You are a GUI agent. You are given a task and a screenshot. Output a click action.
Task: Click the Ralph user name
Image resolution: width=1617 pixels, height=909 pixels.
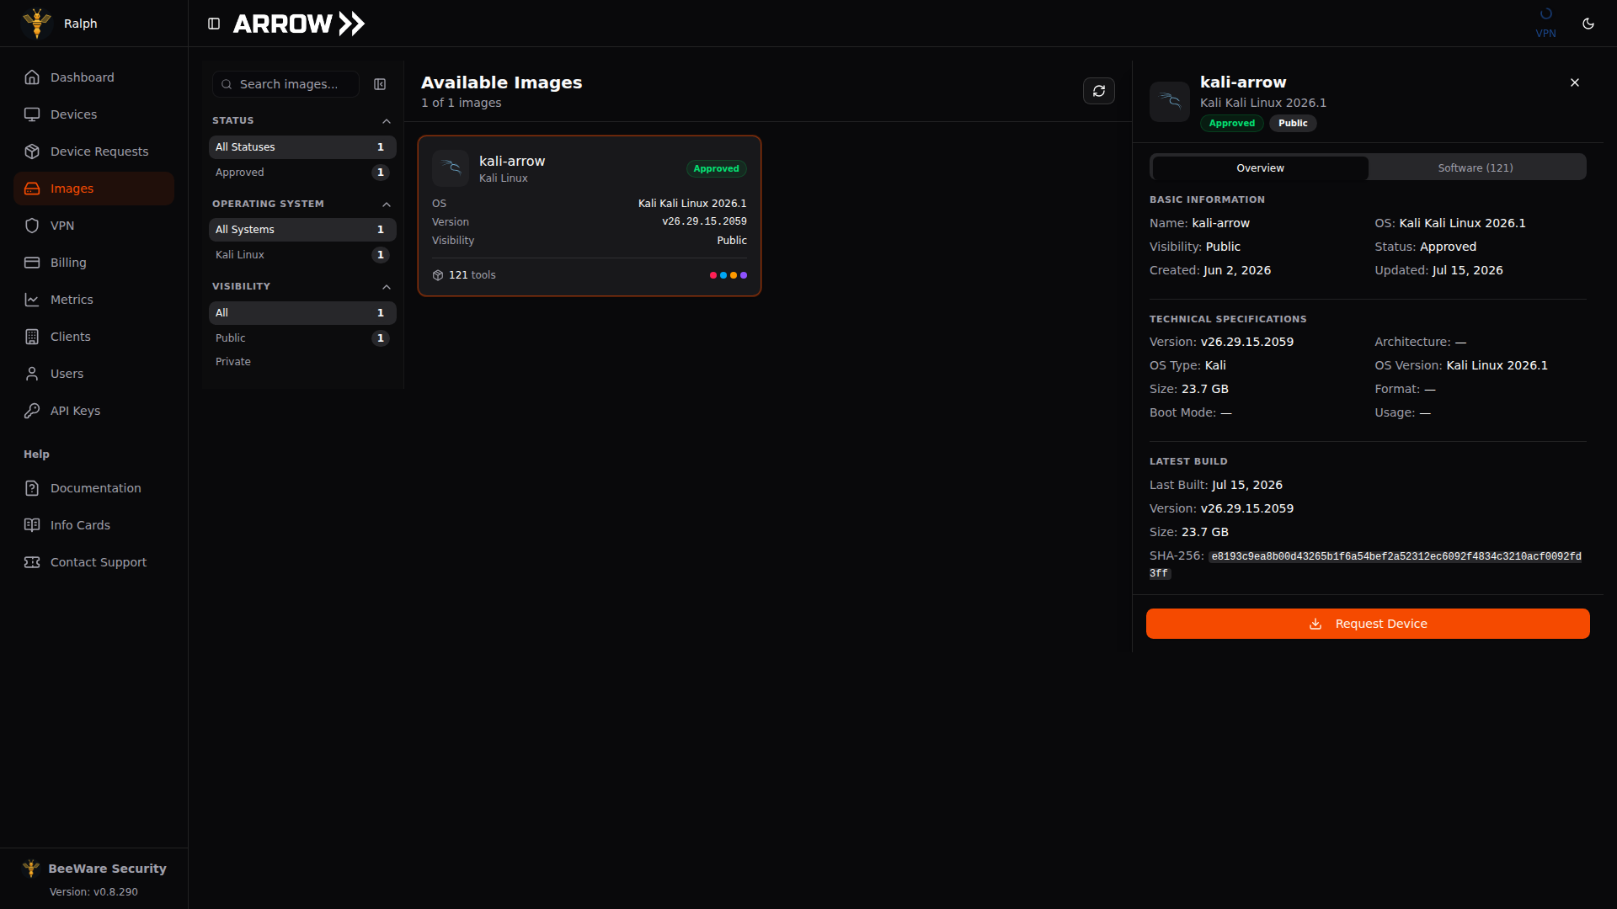[x=81, y=24]
